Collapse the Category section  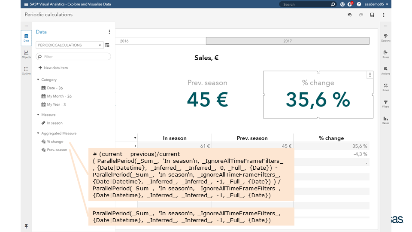[38, 80]
